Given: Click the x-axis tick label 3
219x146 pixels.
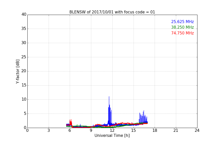Looking at the screenshot, I should (x=49, y=131).
